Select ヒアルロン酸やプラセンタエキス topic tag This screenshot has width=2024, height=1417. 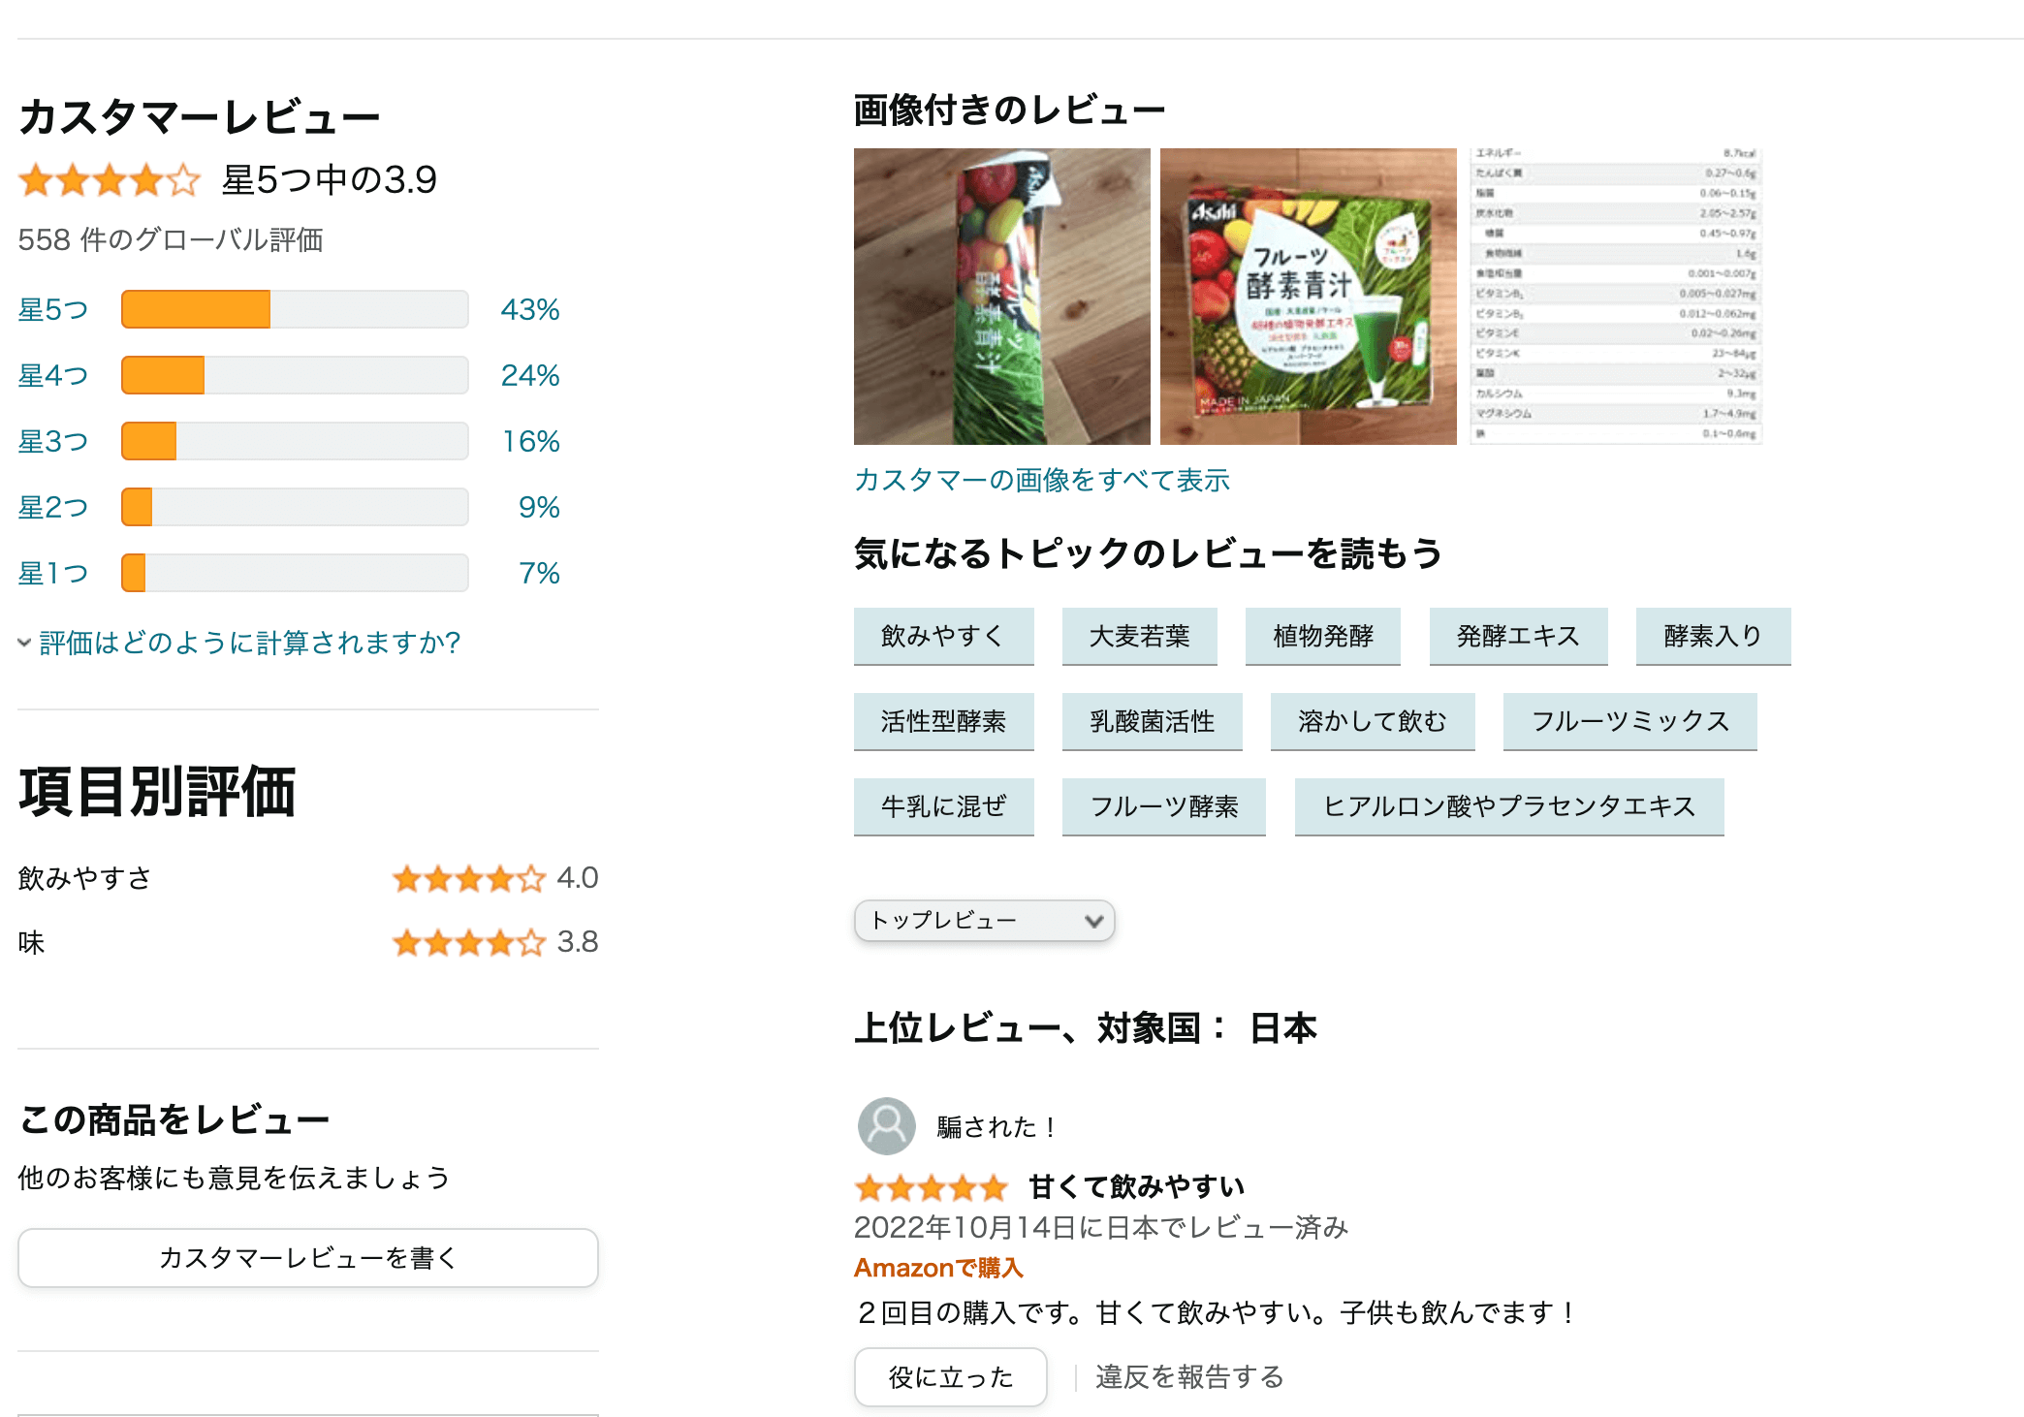pos(1508,806)
